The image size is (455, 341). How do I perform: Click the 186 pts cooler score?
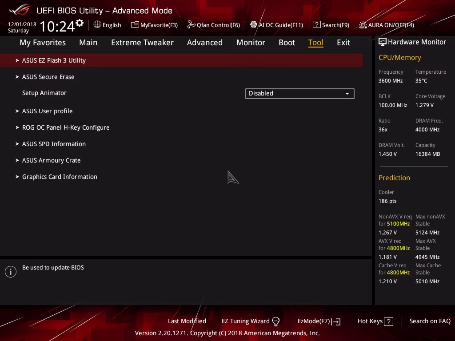[387, 201]
